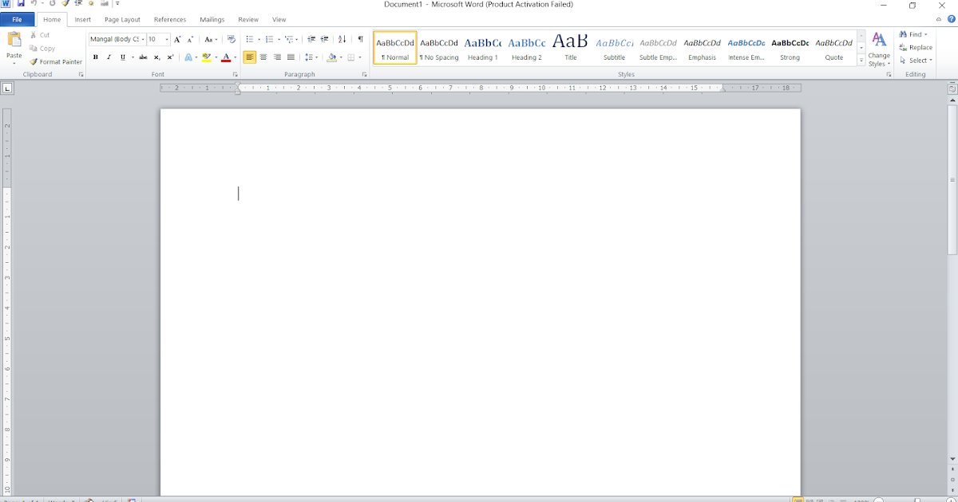This screenshot has width=958, height=502.
Task: Open the Font dialog launcher
Action: [236, 74]
